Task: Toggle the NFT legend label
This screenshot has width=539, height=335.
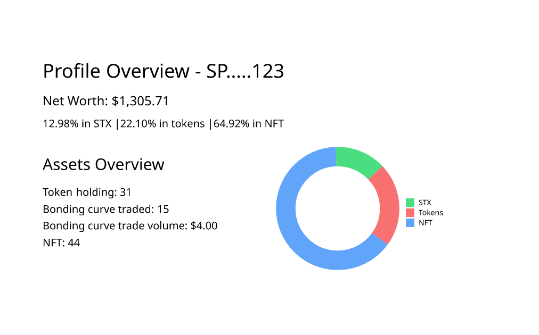Action: click(x=426, y=223)
